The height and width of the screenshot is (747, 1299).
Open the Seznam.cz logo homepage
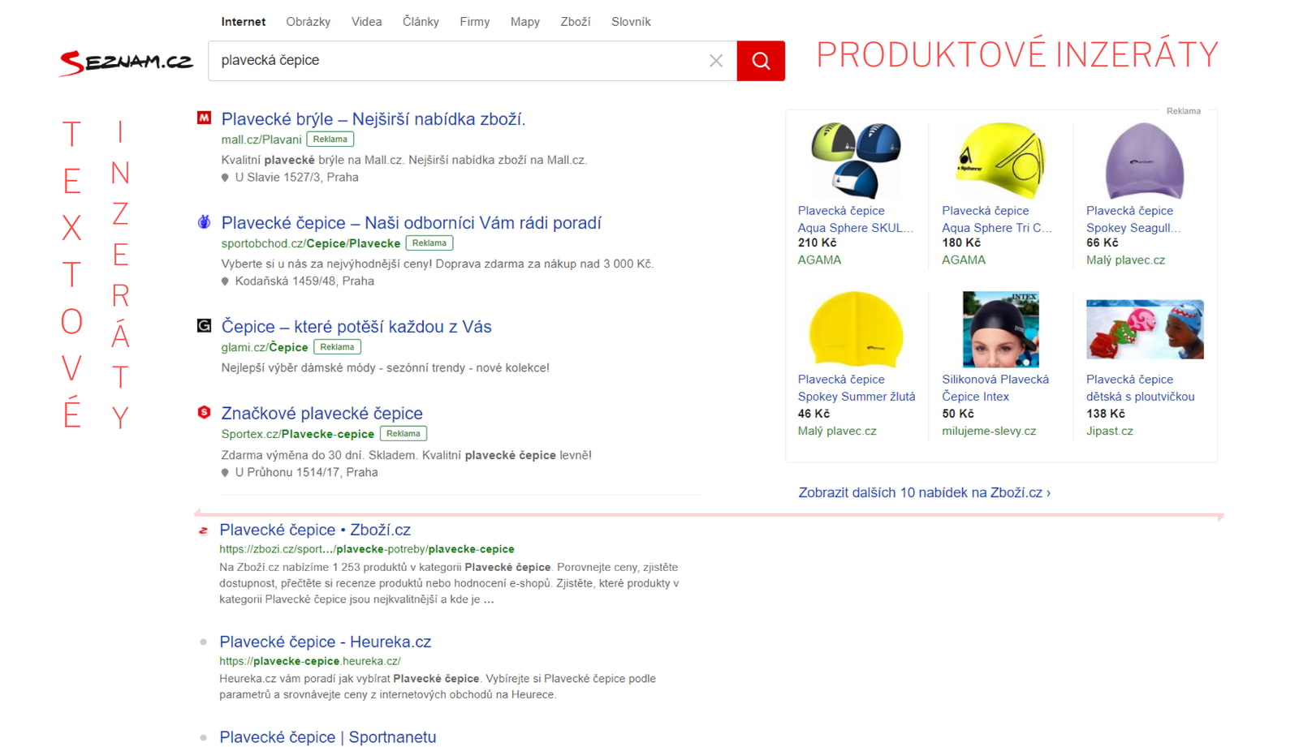[x=126, y=62]
